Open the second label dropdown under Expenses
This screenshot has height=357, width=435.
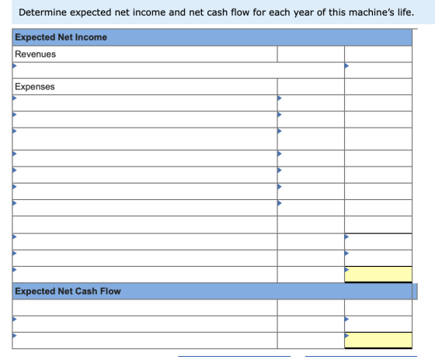point(144,120)
